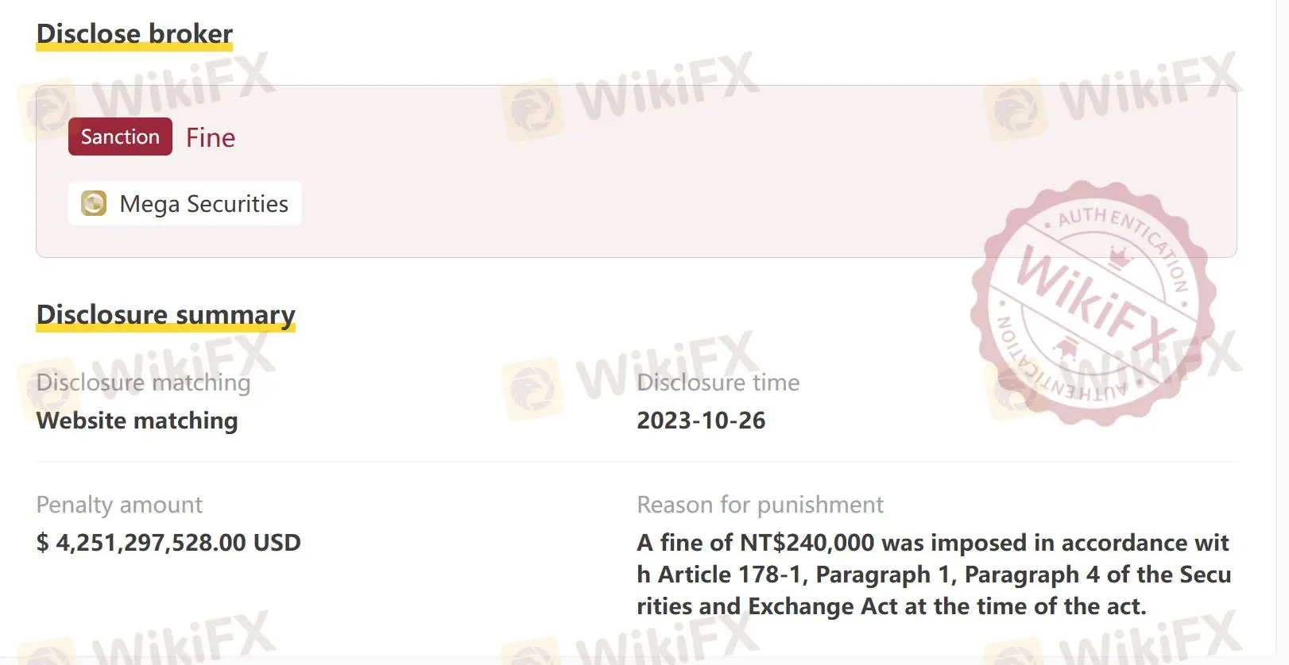Select the Penalty amount label
Viewport: 1289px width, 665px height.
click(119, 505)
